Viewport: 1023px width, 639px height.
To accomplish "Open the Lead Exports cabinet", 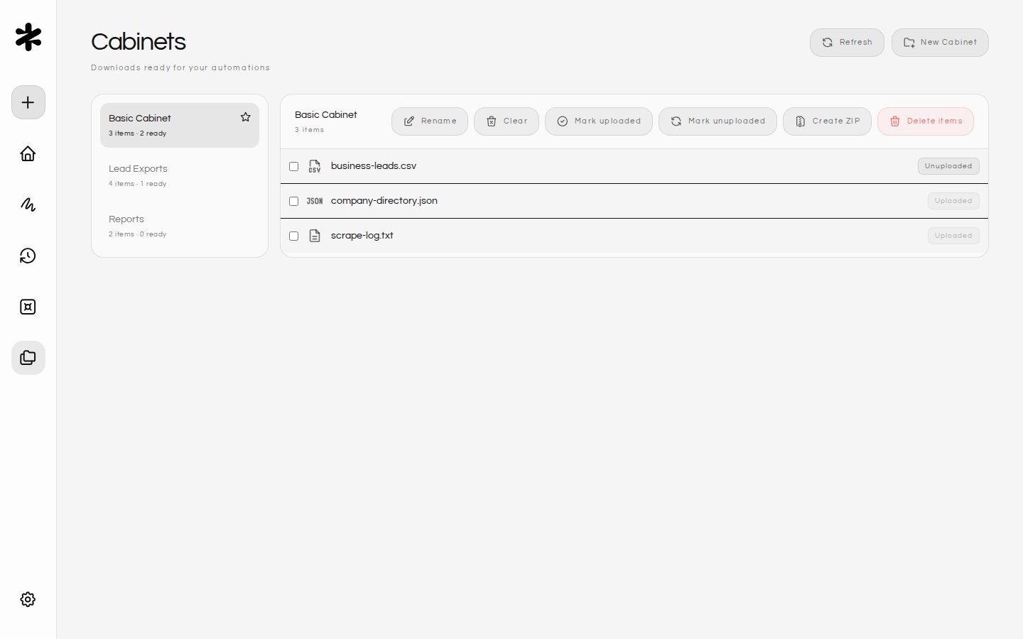I will pyautogui.click(x=180, y=175).
